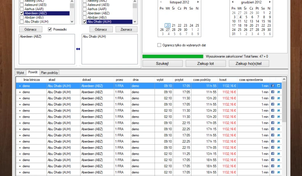Image resolution: width=302 pixels, height=176 pixels.
Task: Check Aberdeen (ABZ) in destination list
Action: click(x=85, y=13)
